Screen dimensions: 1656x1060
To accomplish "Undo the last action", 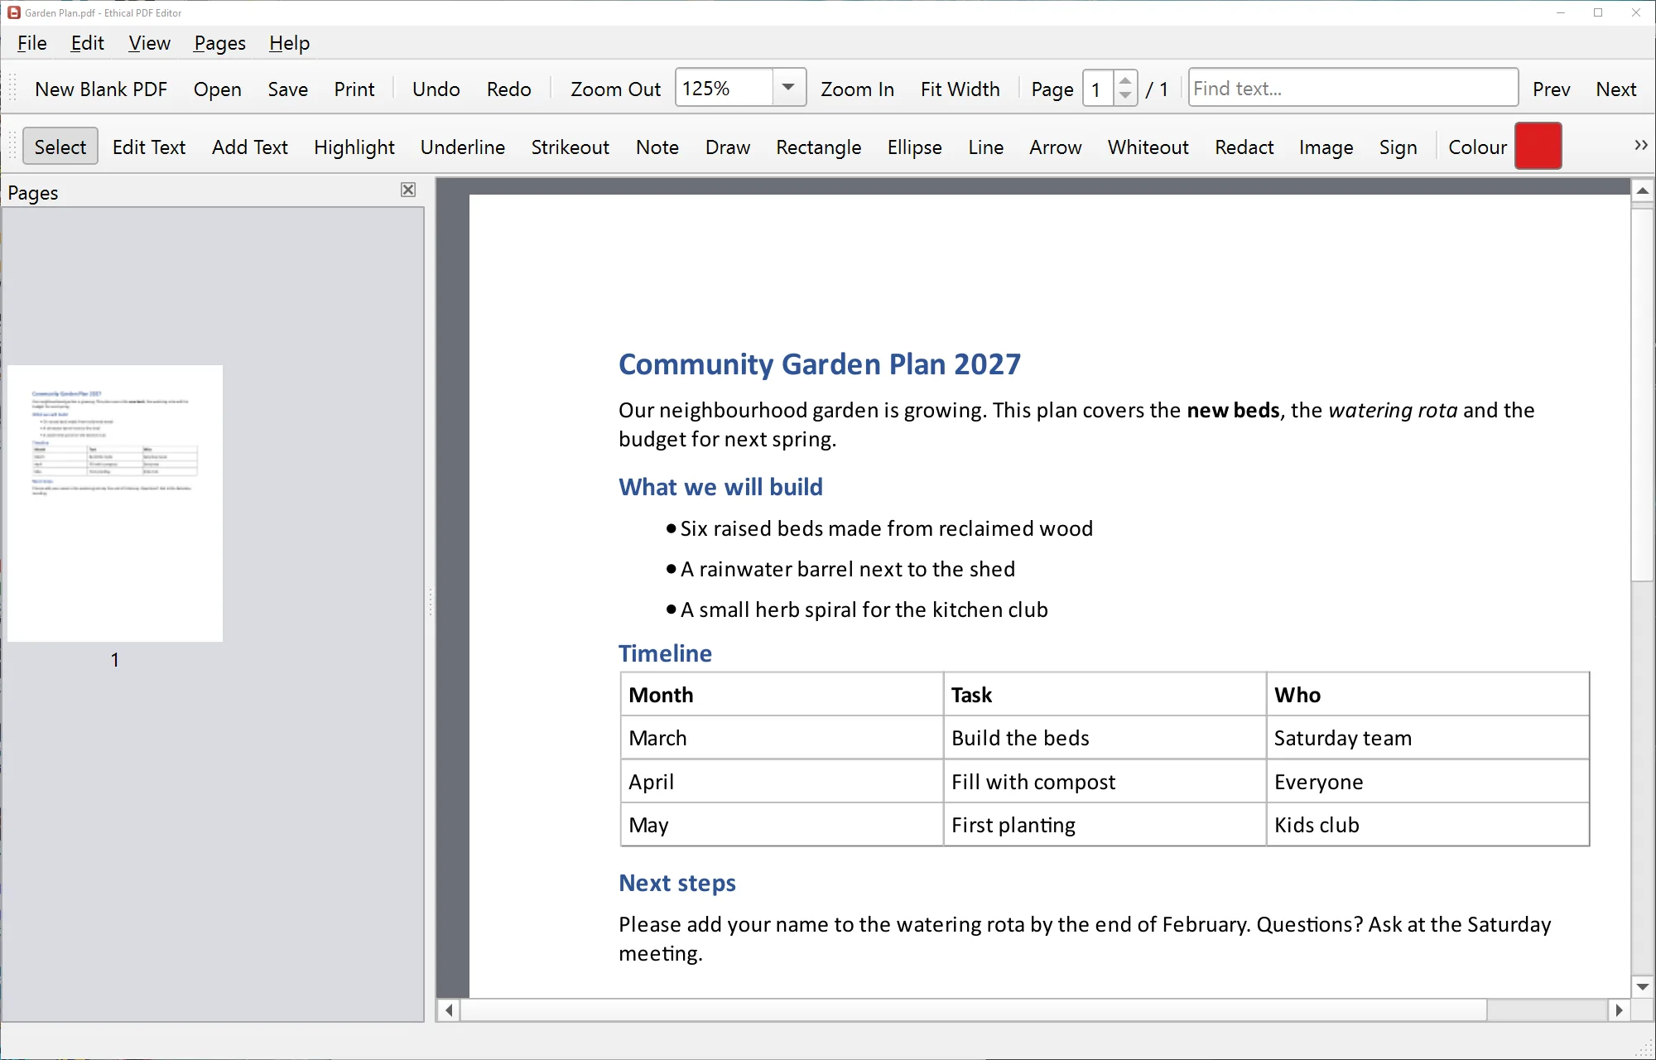I will 436,89.
